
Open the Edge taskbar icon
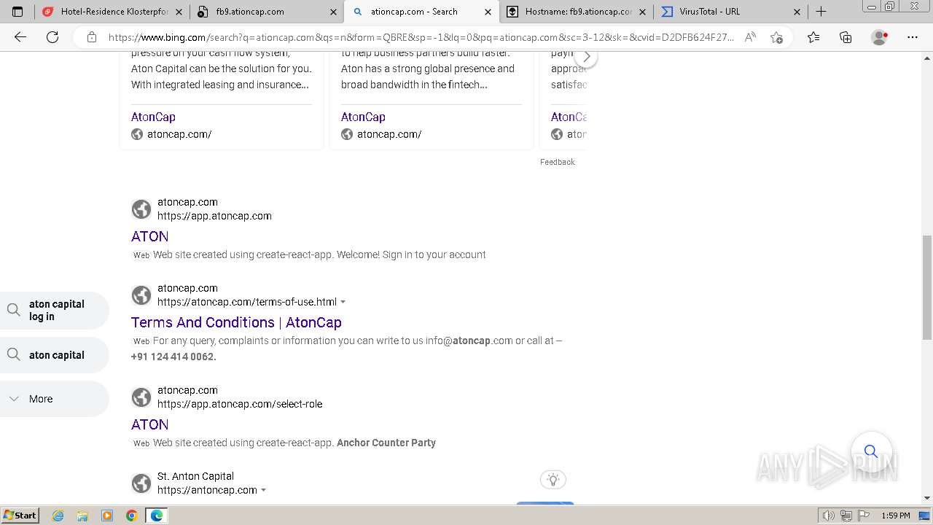click(157, 516)
